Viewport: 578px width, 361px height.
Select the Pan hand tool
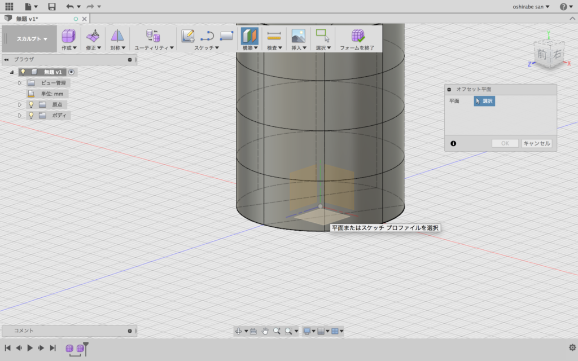point(265,331)
